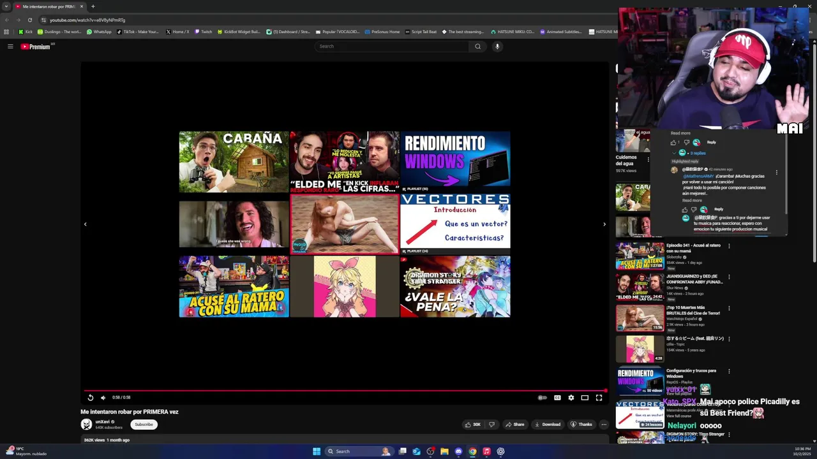Dislike the video with the thumbs-down button
This screenshot has height=459, width=817.
491,425
